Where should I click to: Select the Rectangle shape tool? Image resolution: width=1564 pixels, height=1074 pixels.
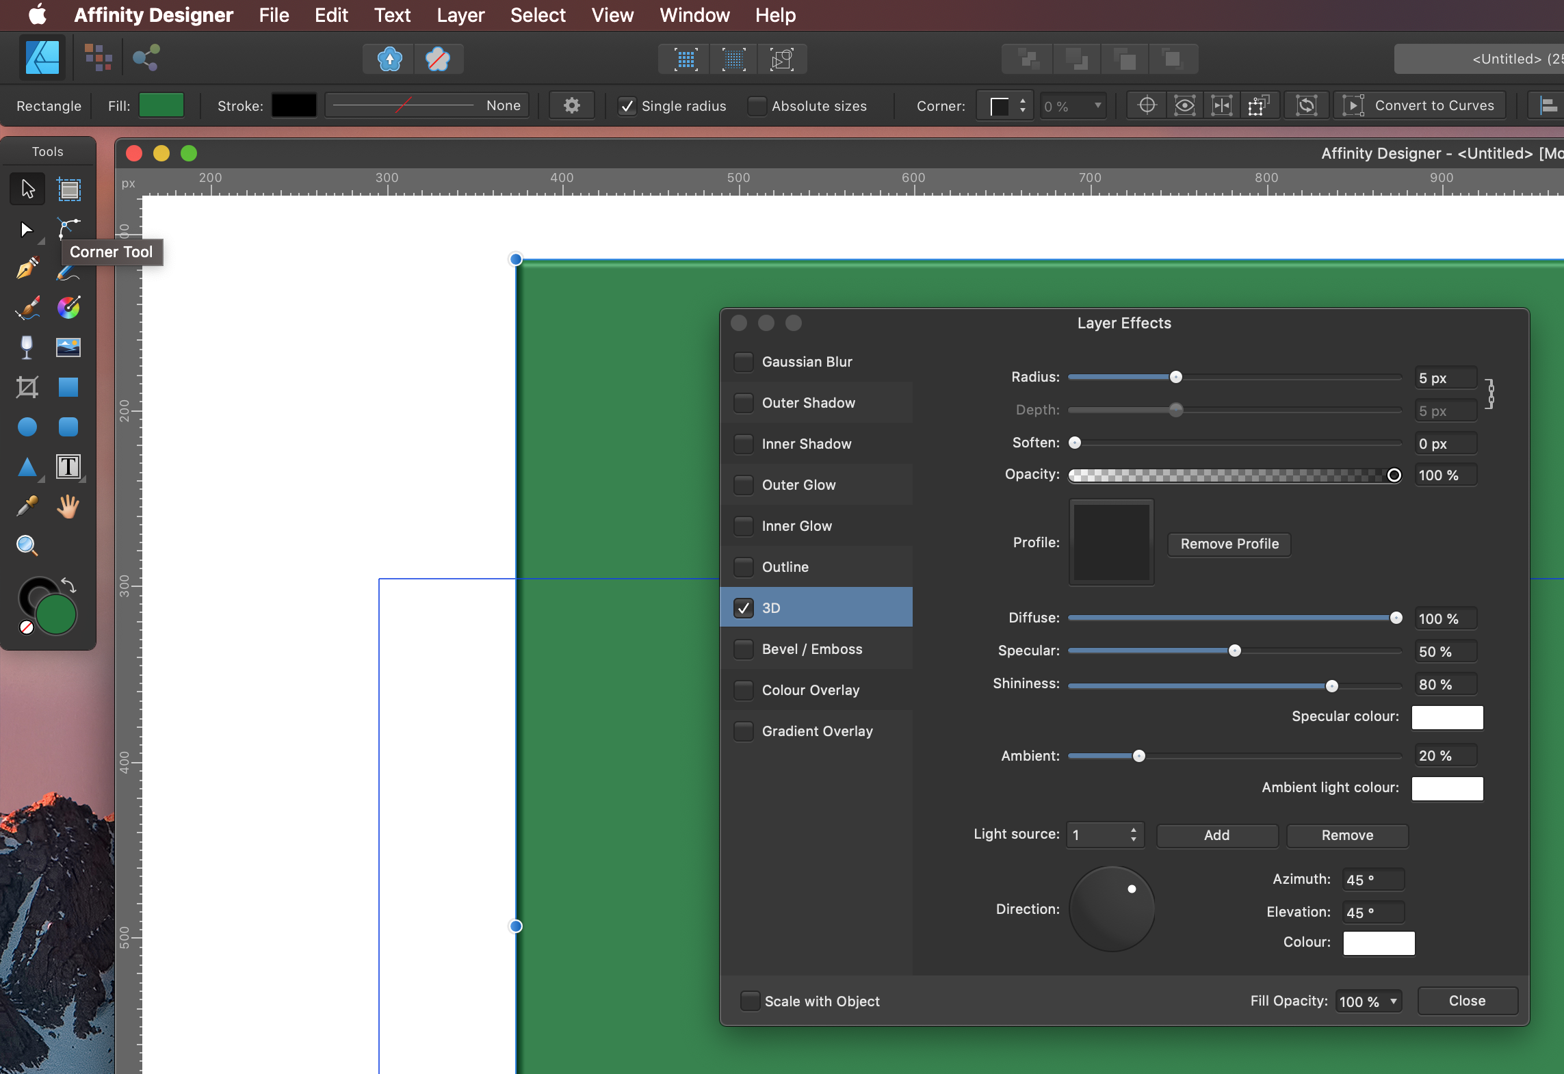(68, 387)
